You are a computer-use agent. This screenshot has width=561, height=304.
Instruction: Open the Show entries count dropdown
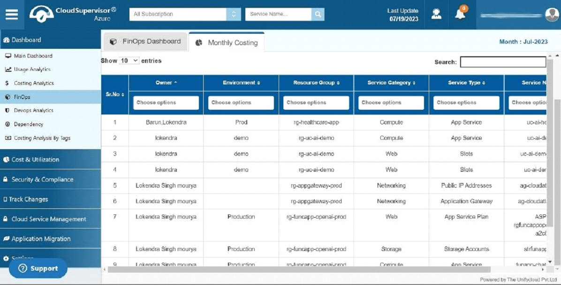[129, 61]
